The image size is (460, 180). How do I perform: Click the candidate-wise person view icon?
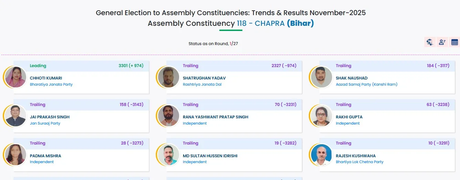tap(442, 42)
